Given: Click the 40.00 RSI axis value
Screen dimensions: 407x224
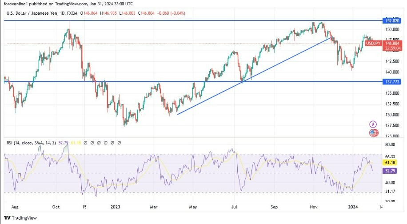Looking at the screenshot, I should (x=390, y=183).
